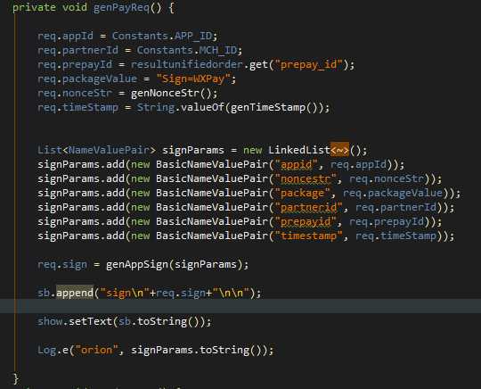Click the closing brace of genPayReq
Image resolution: width=481 pixels, height=389 pixels.
16,378
